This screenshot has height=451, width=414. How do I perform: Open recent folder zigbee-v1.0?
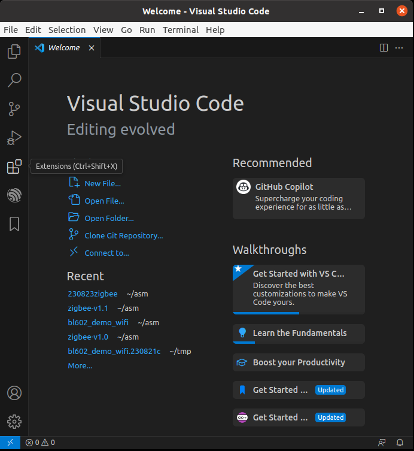[88, 337]
